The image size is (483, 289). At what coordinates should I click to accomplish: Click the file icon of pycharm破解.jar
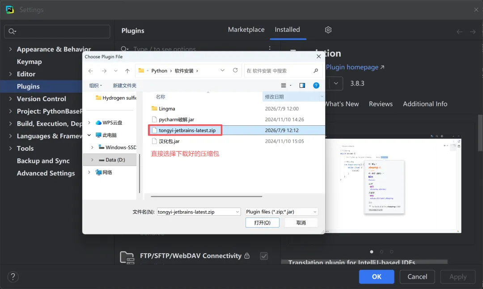click(154, 119)
